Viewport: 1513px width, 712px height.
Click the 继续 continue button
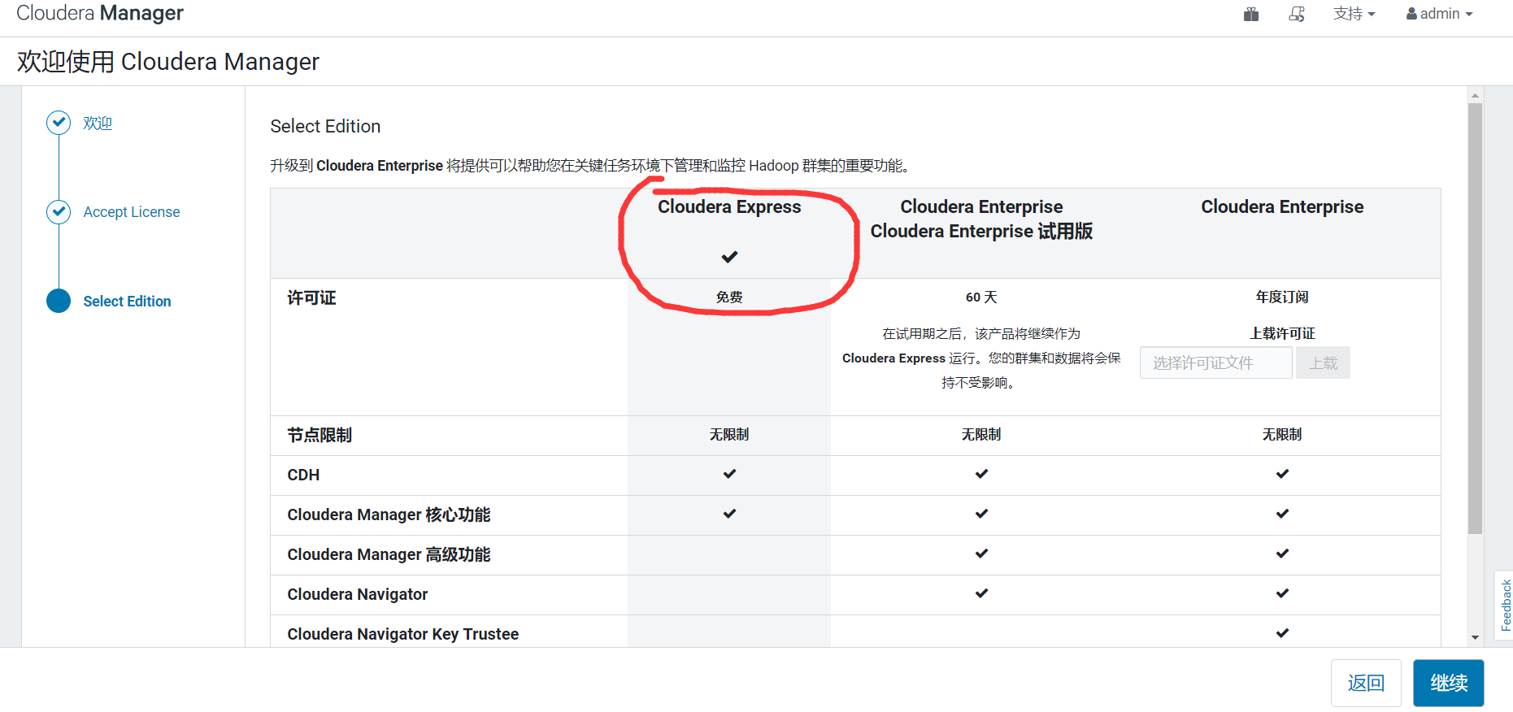click(x=1449, y=683)
